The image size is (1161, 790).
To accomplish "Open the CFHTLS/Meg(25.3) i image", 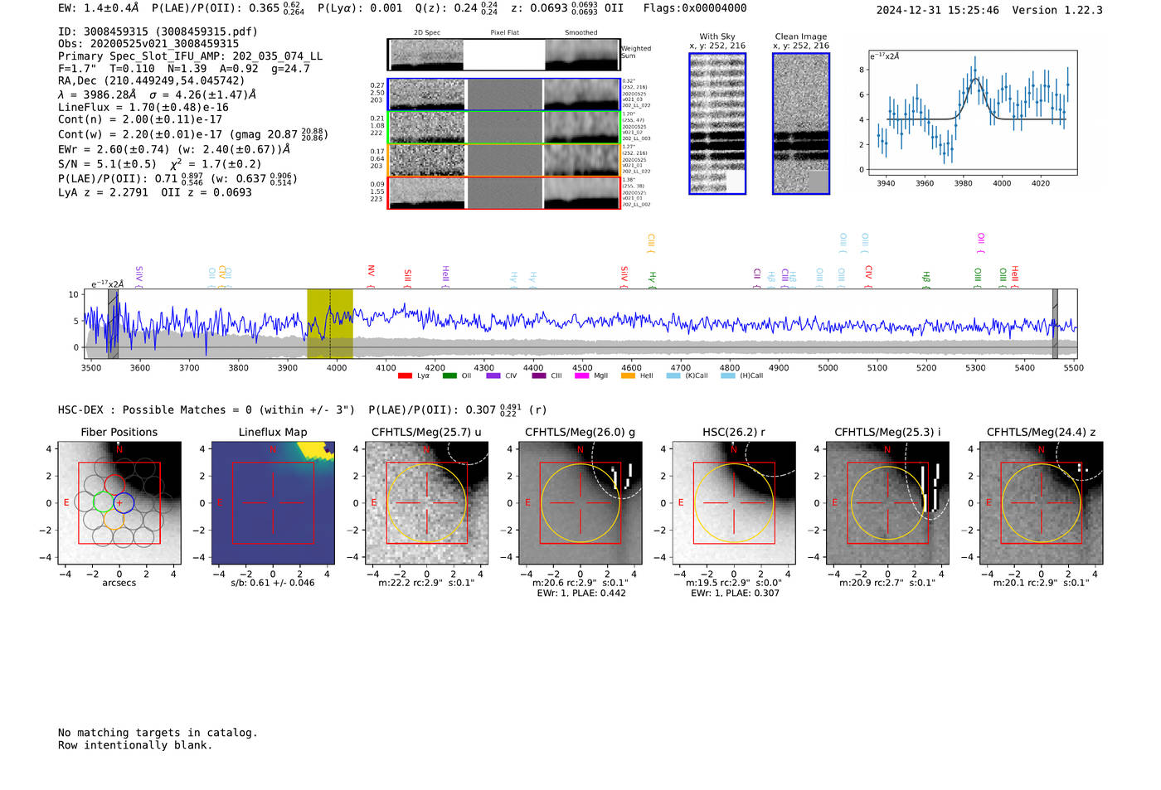I will click(x=887, y=503).
